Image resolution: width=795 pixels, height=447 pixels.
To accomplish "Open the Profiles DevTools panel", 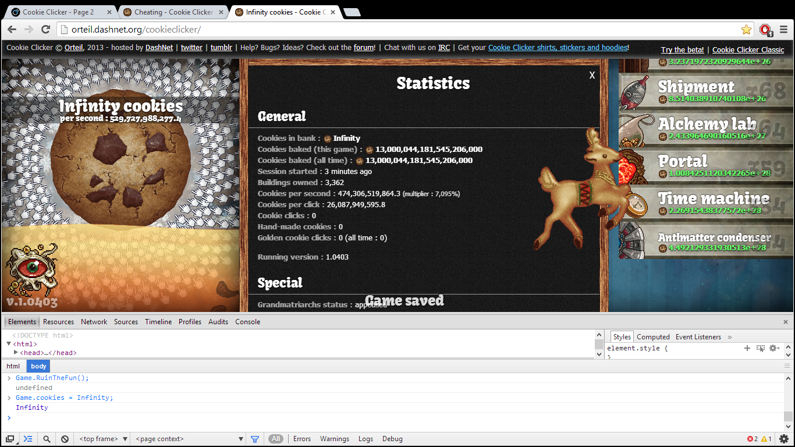I will 190,322.
